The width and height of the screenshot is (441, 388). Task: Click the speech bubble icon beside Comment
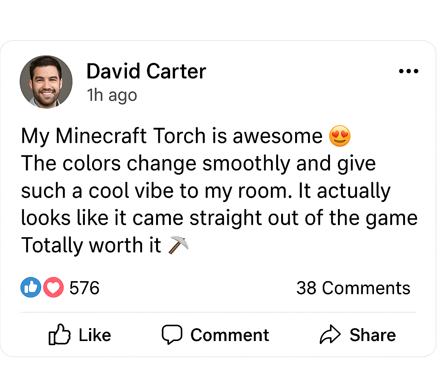tap(172, 335)
